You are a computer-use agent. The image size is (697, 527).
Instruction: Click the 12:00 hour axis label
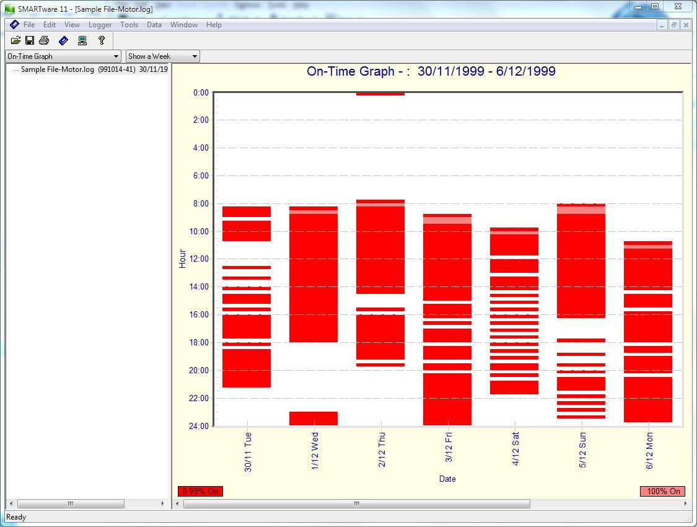199,259
